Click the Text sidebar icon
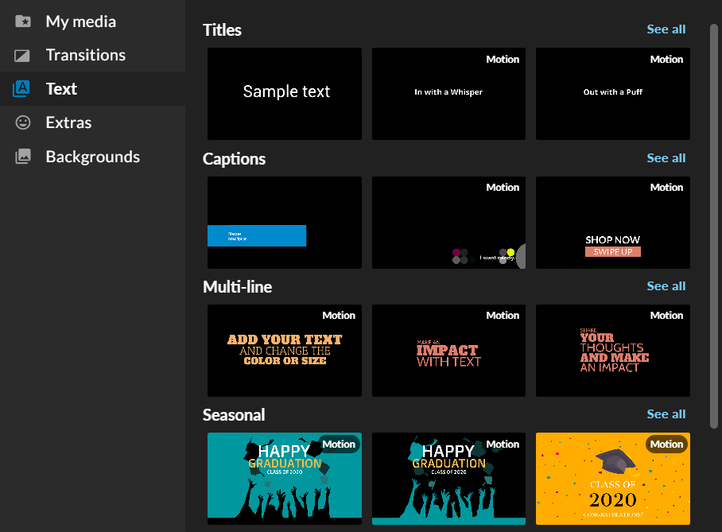 pyautogui.click(x=21, y=89)
